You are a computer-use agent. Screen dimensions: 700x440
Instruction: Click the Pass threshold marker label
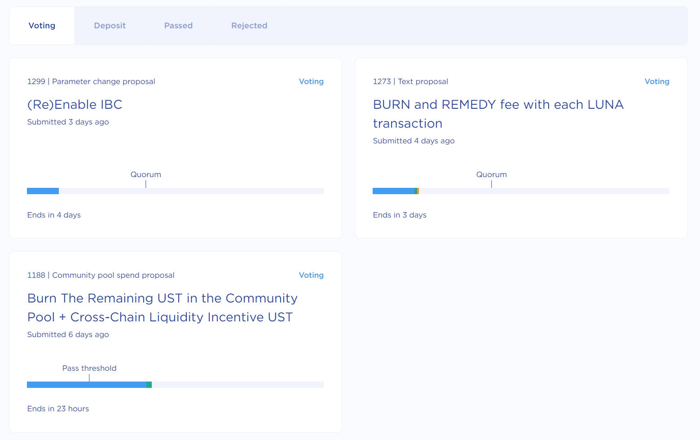pos(89,368)
